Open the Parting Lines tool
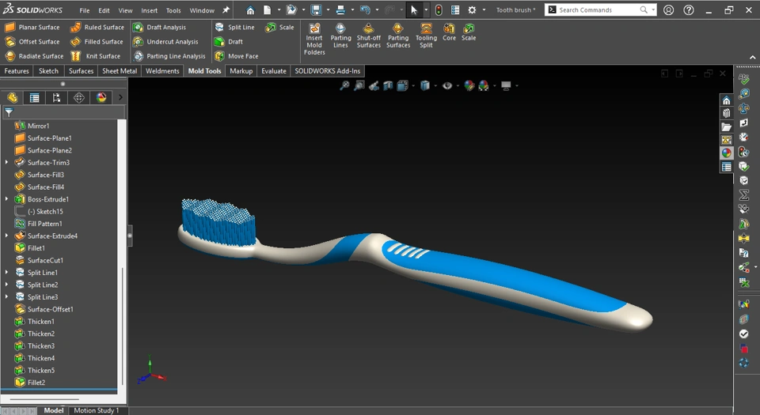 click(340, 36)
